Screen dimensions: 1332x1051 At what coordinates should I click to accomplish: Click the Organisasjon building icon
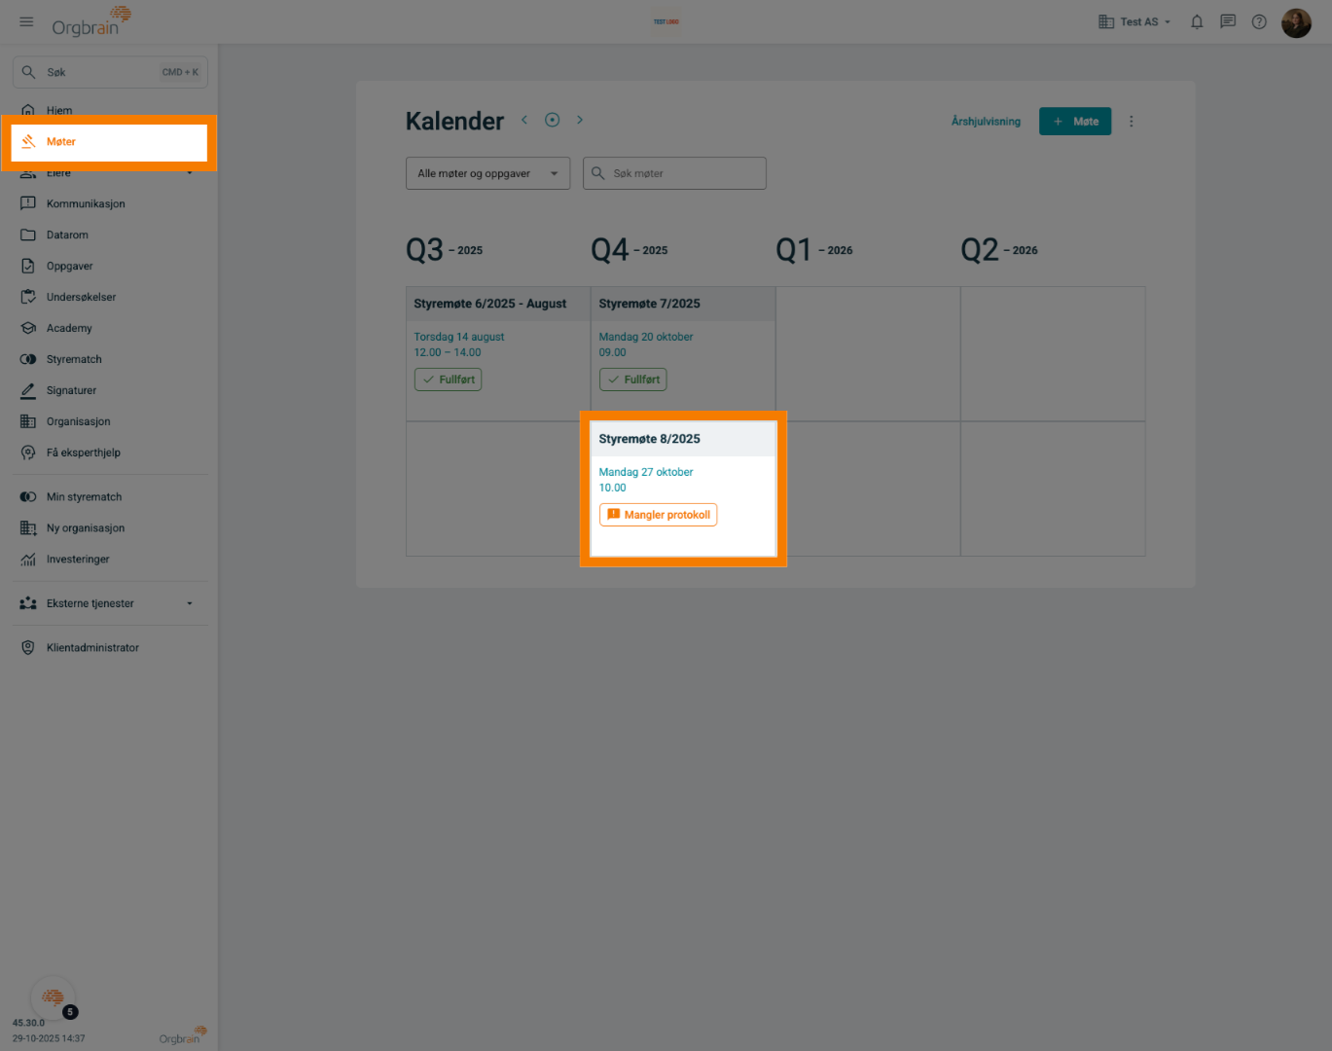click(28, 421)
